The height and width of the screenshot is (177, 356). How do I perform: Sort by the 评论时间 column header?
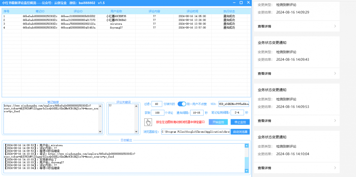click(192, 11)
